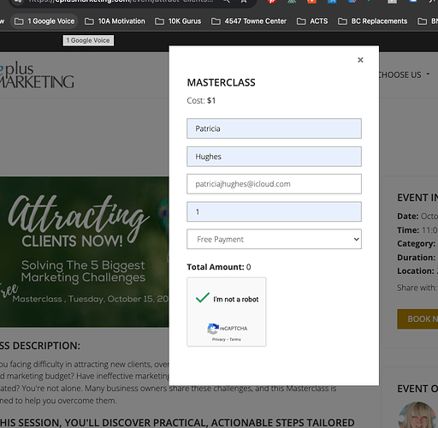Click the last name field containing Hughes
The image size is (438, 428).
click(274, 157)
